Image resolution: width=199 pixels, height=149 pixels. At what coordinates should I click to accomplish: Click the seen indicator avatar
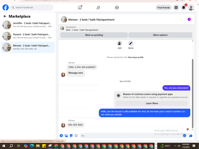pos(187,129)
